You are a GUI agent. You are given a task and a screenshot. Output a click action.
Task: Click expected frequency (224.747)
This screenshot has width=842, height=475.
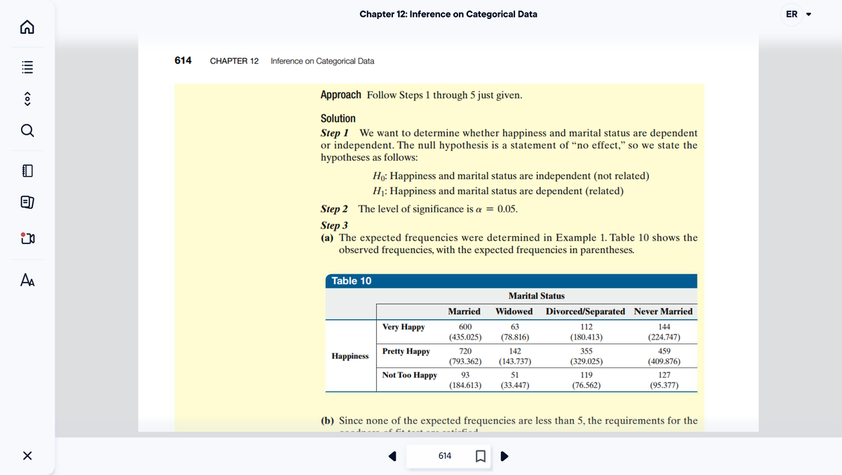[664, 337]
